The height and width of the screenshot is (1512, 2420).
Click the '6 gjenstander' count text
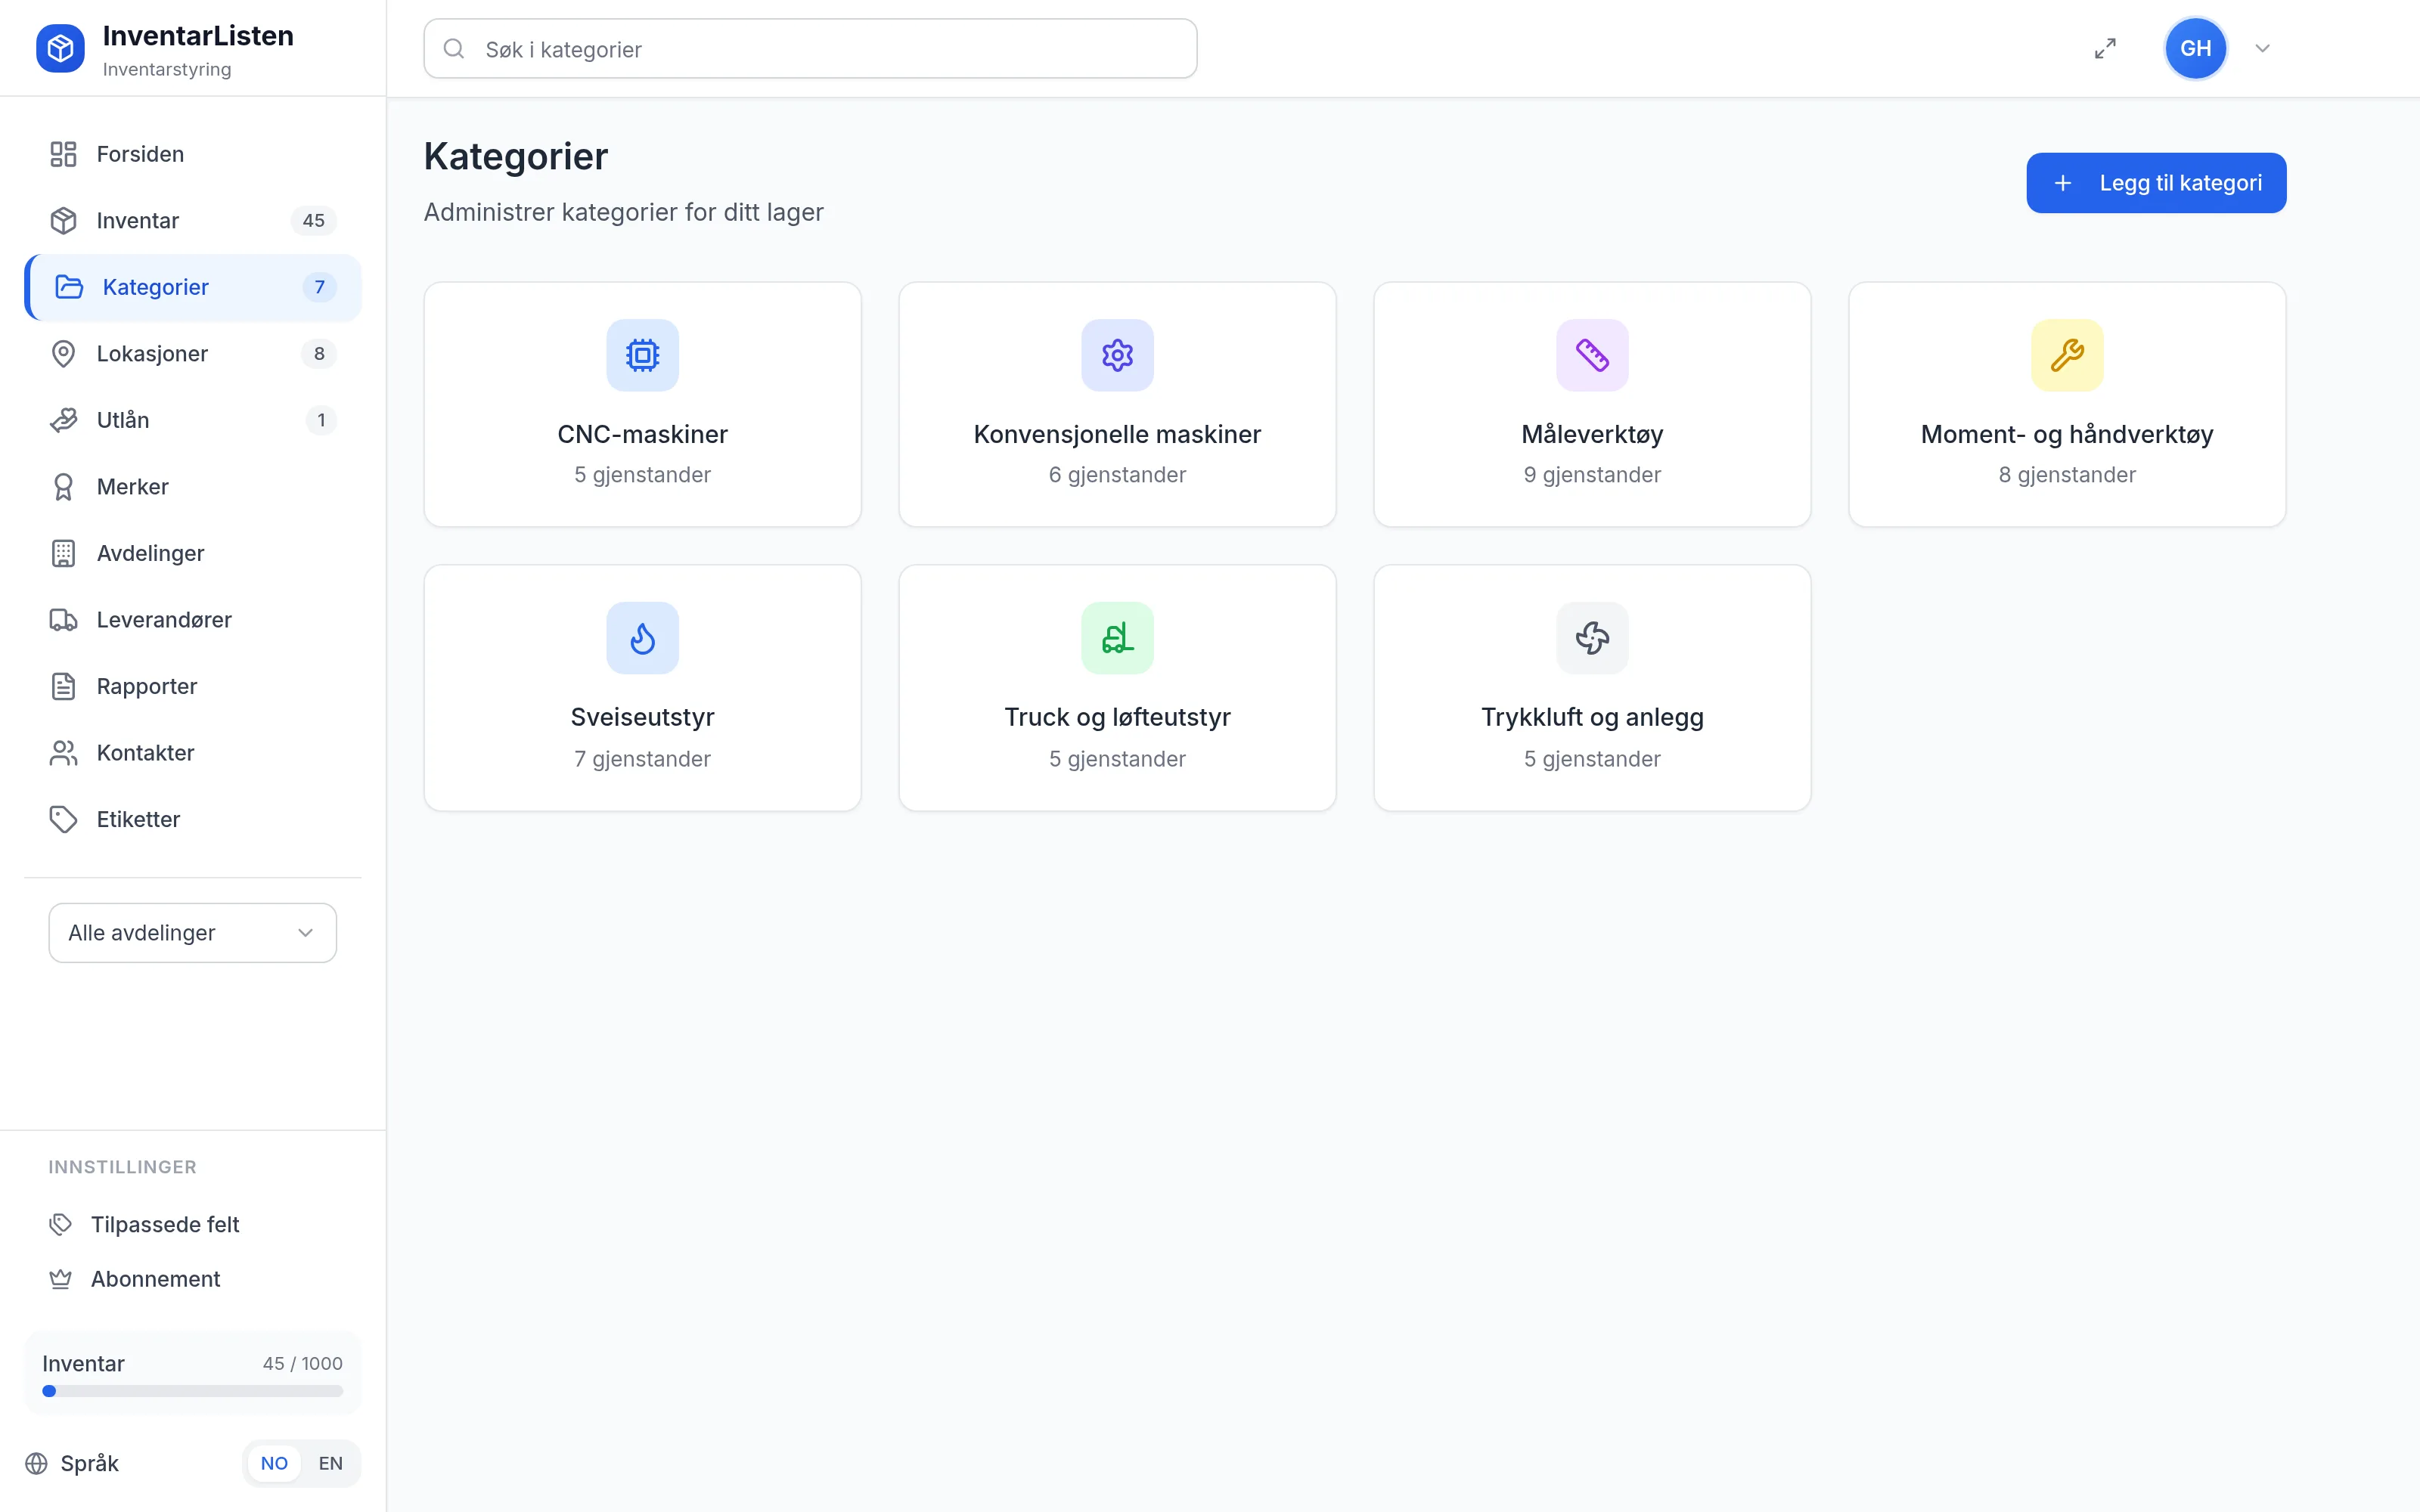pos(1117,475)
